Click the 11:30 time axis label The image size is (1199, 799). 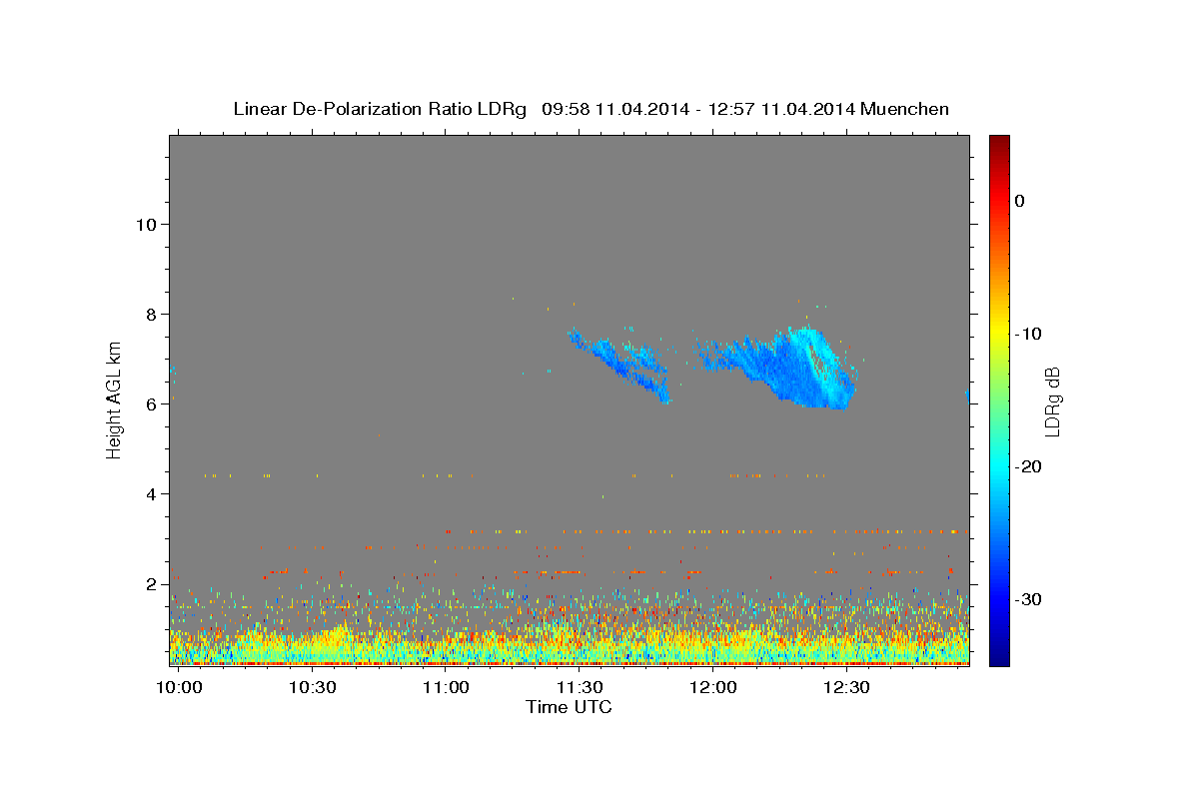580,687
